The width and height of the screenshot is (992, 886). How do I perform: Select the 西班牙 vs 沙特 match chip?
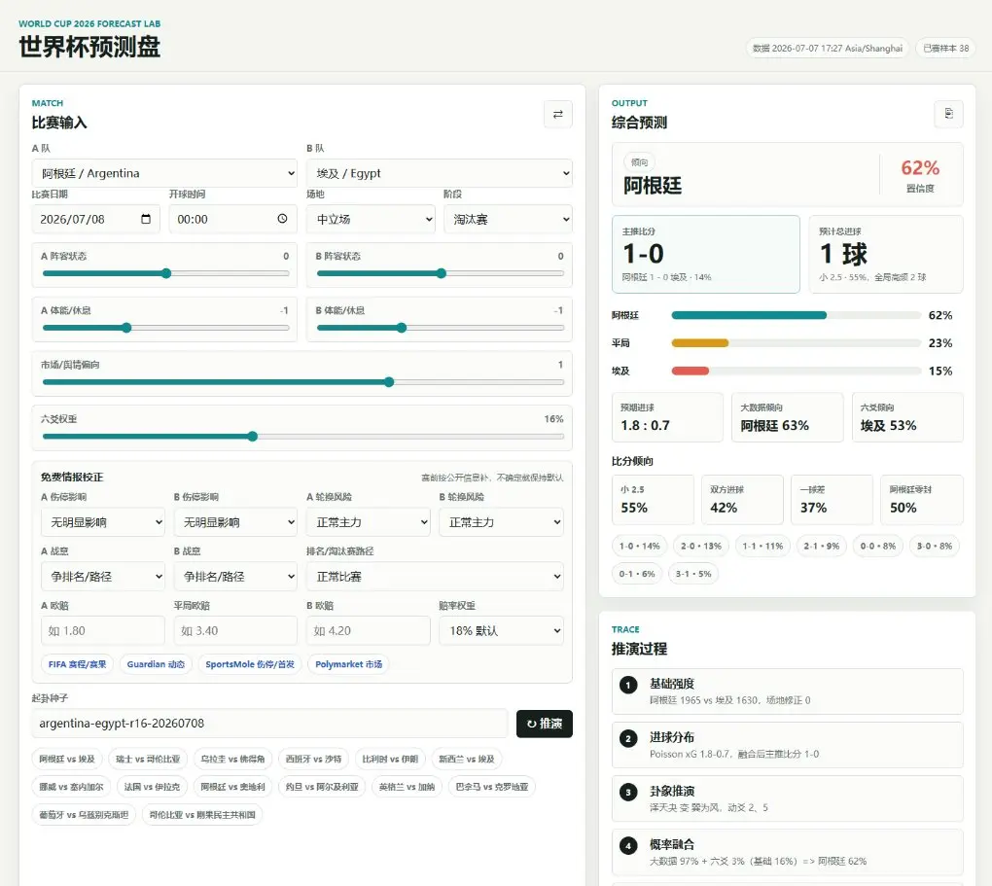pos(313,759)
